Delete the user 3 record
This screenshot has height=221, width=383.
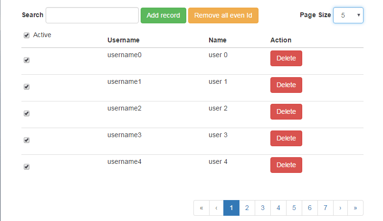[286, 138]
